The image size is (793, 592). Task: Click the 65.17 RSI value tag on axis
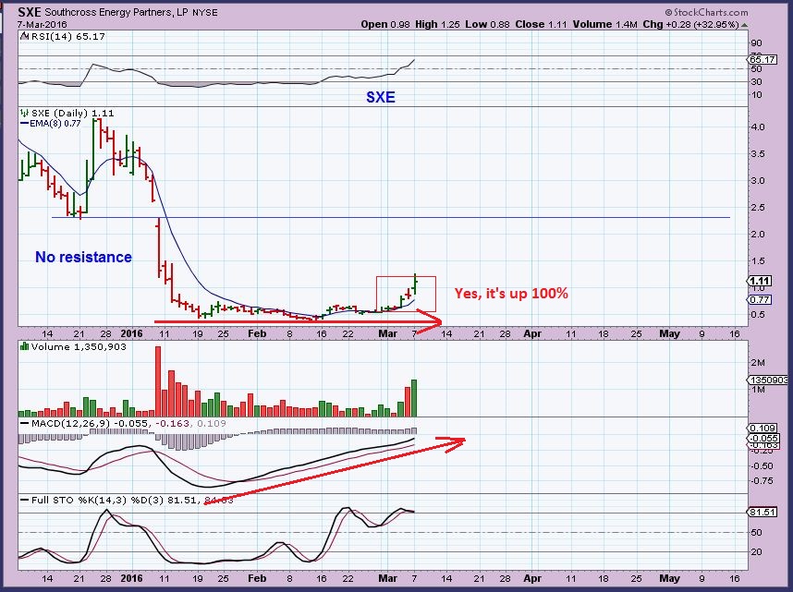coord(762,60)
